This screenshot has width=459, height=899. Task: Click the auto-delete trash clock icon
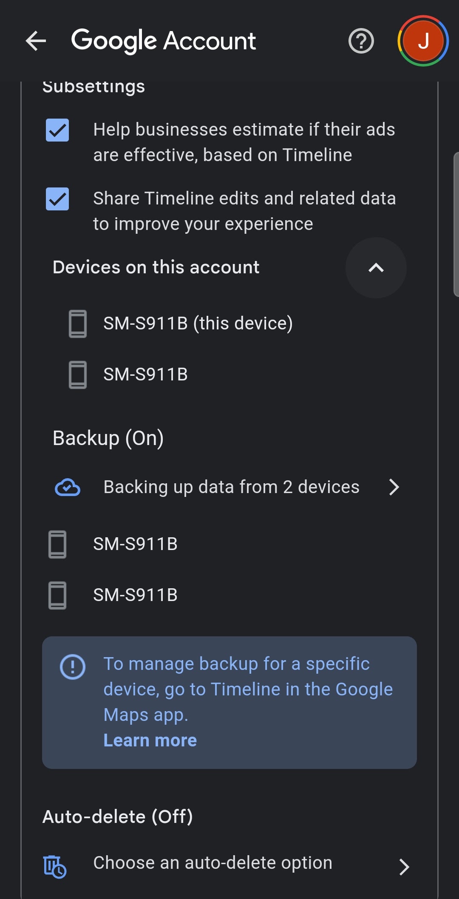(55, 866)
